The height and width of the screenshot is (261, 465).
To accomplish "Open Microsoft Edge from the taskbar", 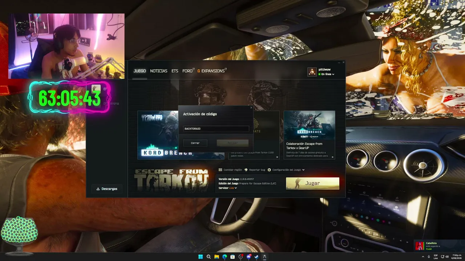I will 225,257.
